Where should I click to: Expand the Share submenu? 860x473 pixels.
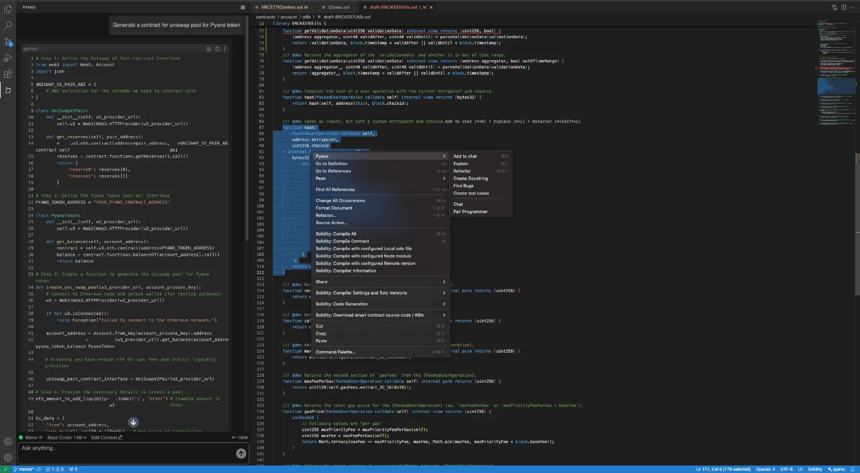coord(381,282)
